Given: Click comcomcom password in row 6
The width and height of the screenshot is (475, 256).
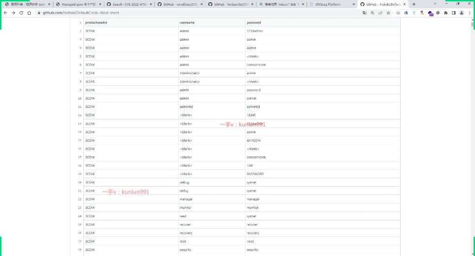Looking at the screenshot, I should point(323,65).
